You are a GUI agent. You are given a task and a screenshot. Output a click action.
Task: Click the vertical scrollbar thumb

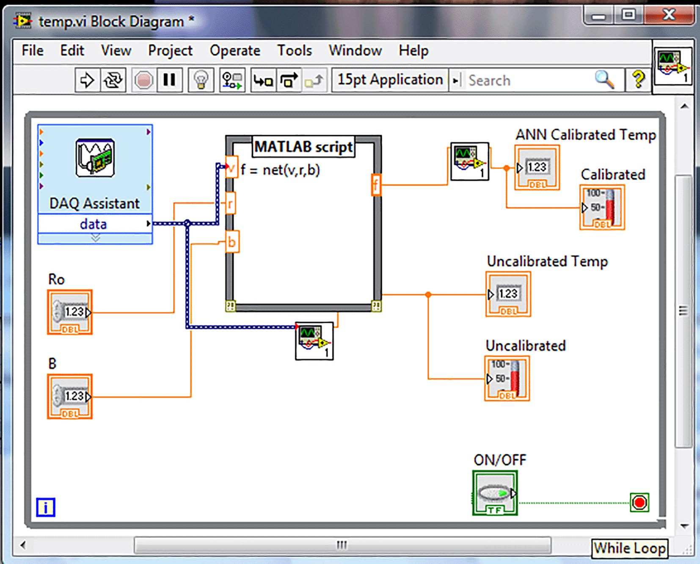click(683, 311)
